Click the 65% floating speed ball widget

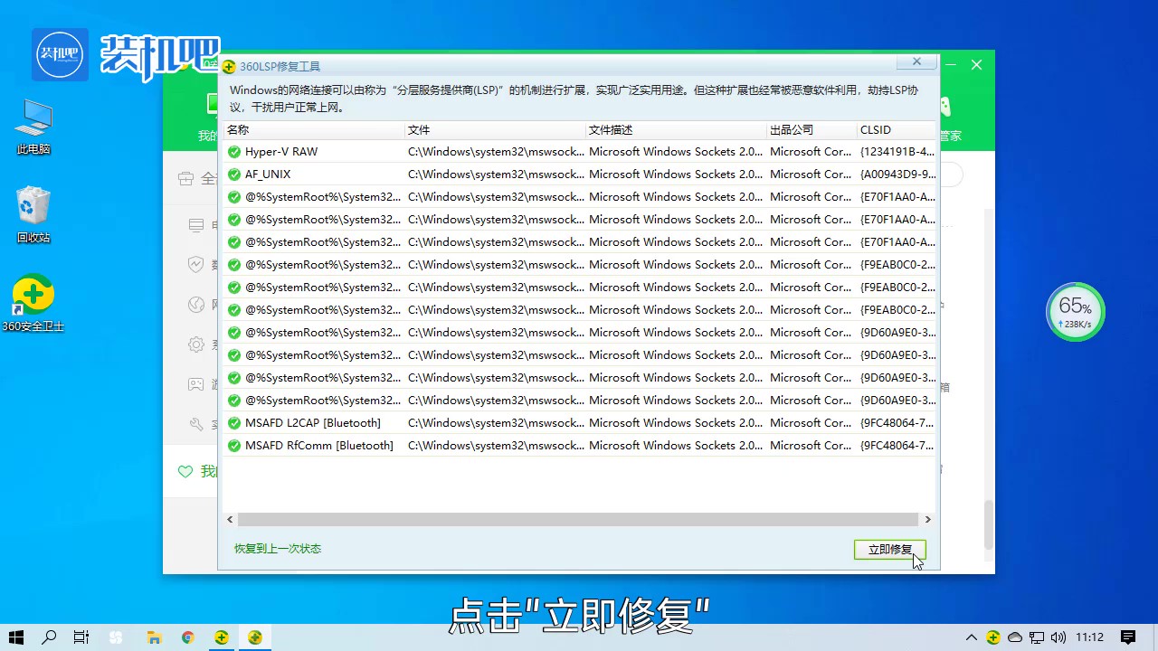click(x=1076, y=312)
